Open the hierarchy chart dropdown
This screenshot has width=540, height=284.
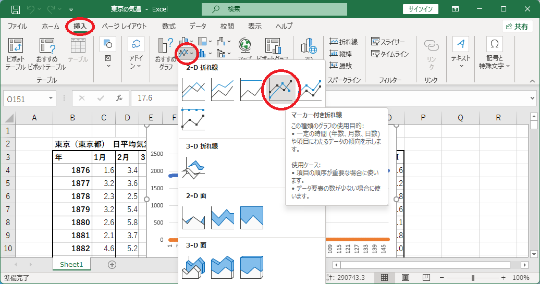[x=205, y=41]
